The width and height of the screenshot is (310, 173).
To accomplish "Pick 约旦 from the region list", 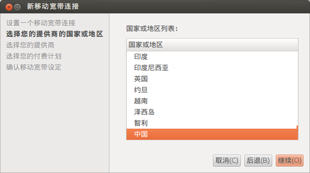I will (212, 90).
